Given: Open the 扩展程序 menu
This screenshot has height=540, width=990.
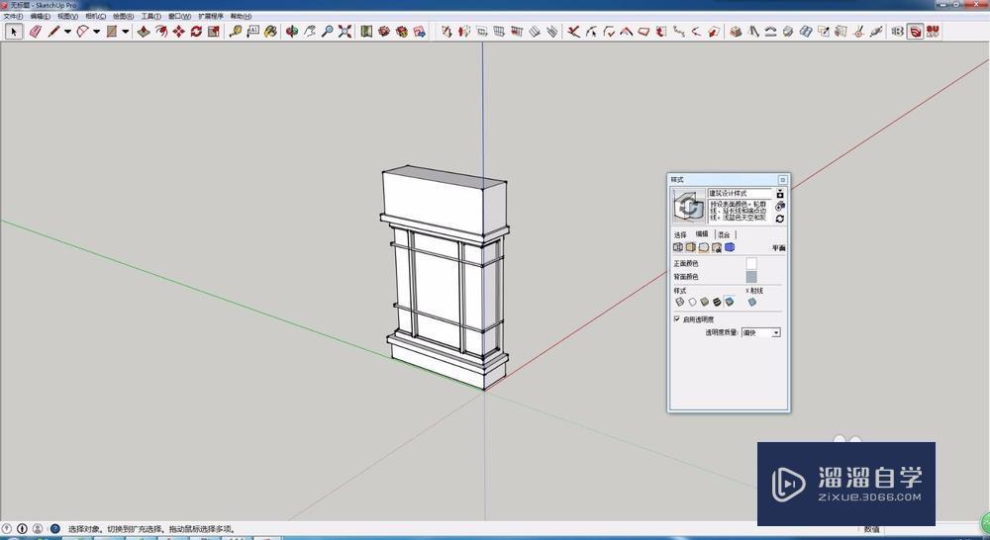Looking at the screenshot, I should click(211, 17).
